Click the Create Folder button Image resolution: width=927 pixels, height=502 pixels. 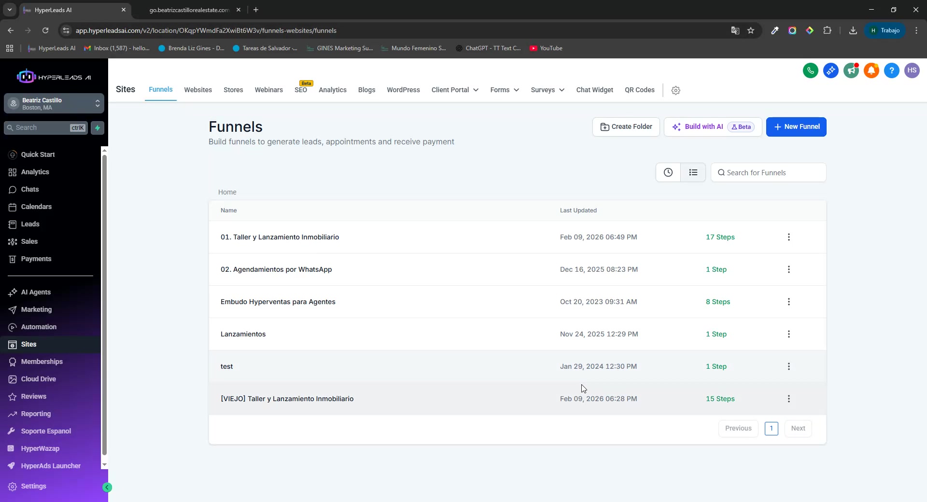[626, 127]
